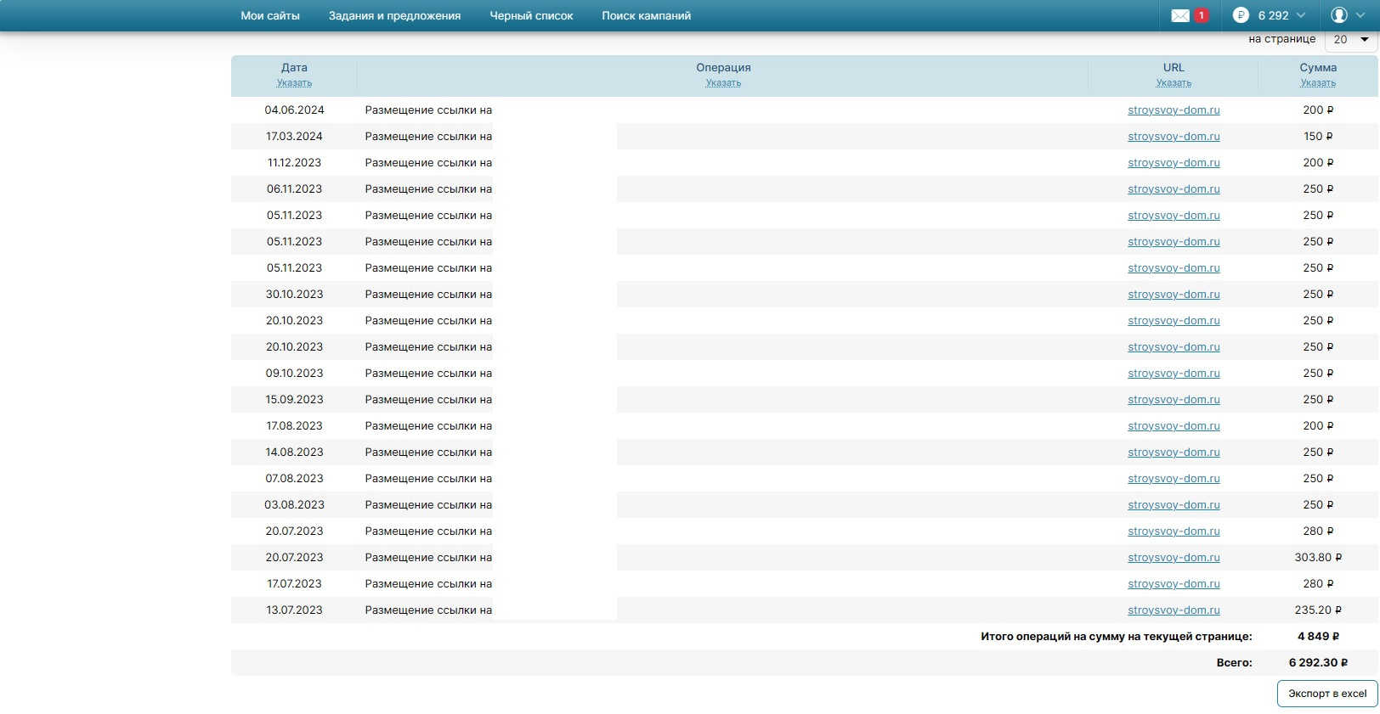Open stroysvoy-dom.ru link in 11.12.2023 row

[1174, 163]
